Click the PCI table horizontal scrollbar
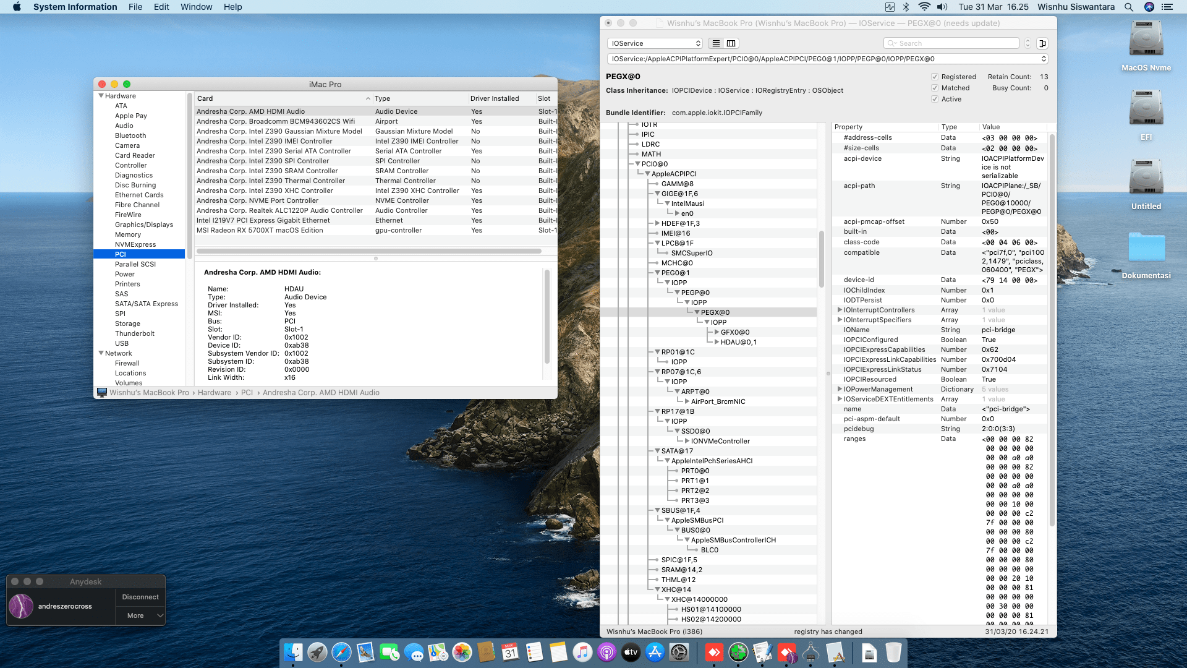Image resolution: width=1187 pixels, height=668 pixels. tap(369, 251)
